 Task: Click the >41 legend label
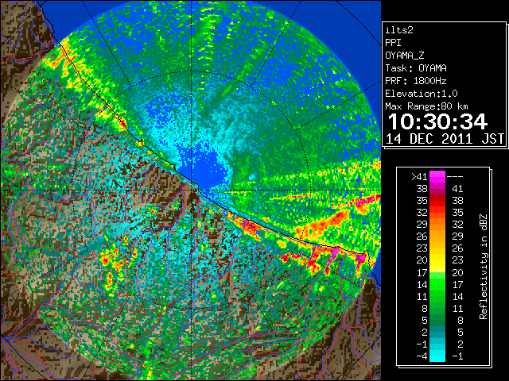click(x=419, y=177)
